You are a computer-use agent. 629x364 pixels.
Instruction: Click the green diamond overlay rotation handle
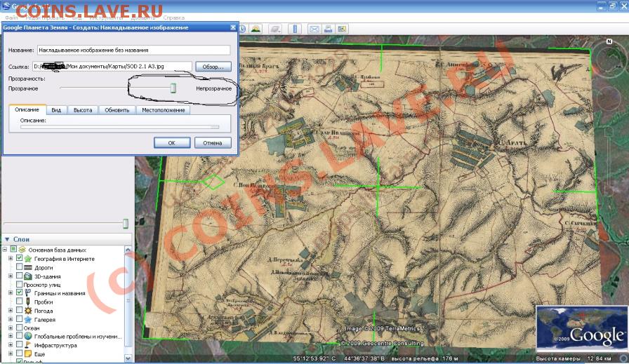[213, 182]
